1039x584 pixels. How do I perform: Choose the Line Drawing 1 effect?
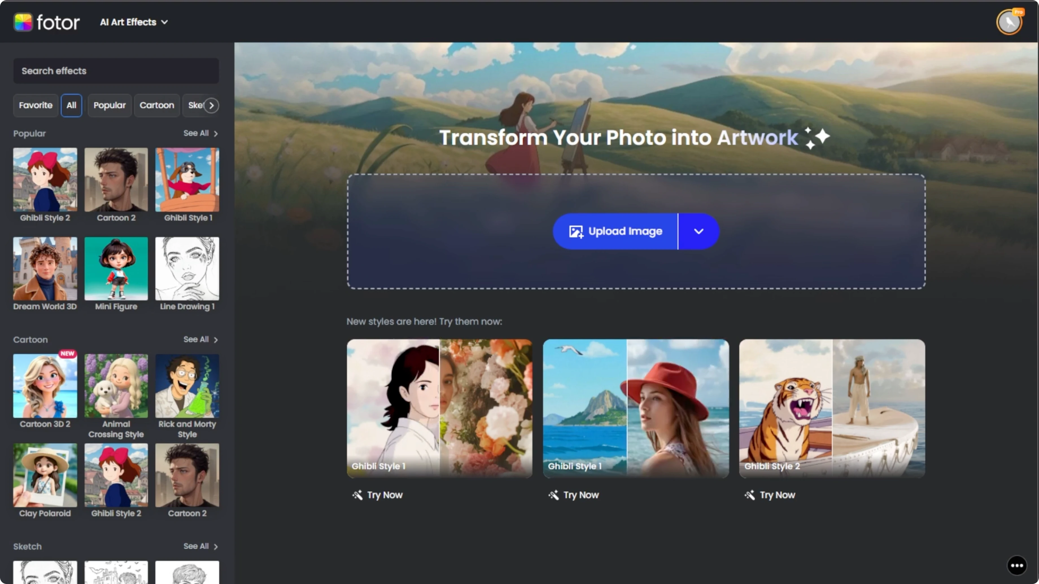(x=187, y=274)
